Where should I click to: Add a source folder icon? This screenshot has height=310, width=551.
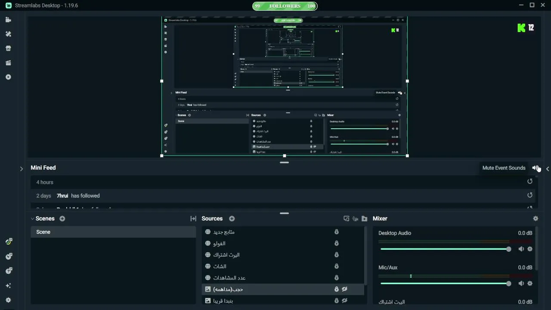(x=365, y=219)
